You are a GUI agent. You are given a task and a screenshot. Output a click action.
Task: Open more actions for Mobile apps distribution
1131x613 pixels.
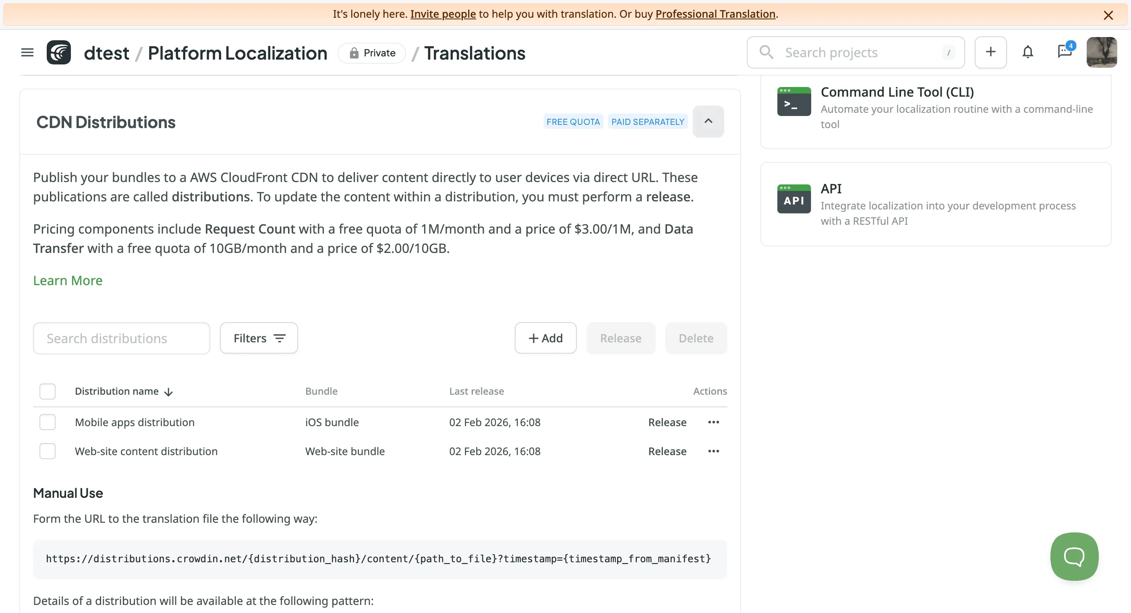click(x=713, y=422)
